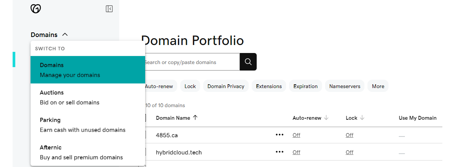The width and height of the screenshot is (458, 167).
Task: Sort the Lock column using its arrow
Action: [x=362, y=118]
